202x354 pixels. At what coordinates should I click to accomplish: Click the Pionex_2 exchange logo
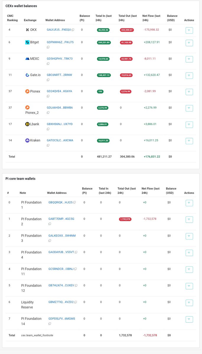coord(27,107)
